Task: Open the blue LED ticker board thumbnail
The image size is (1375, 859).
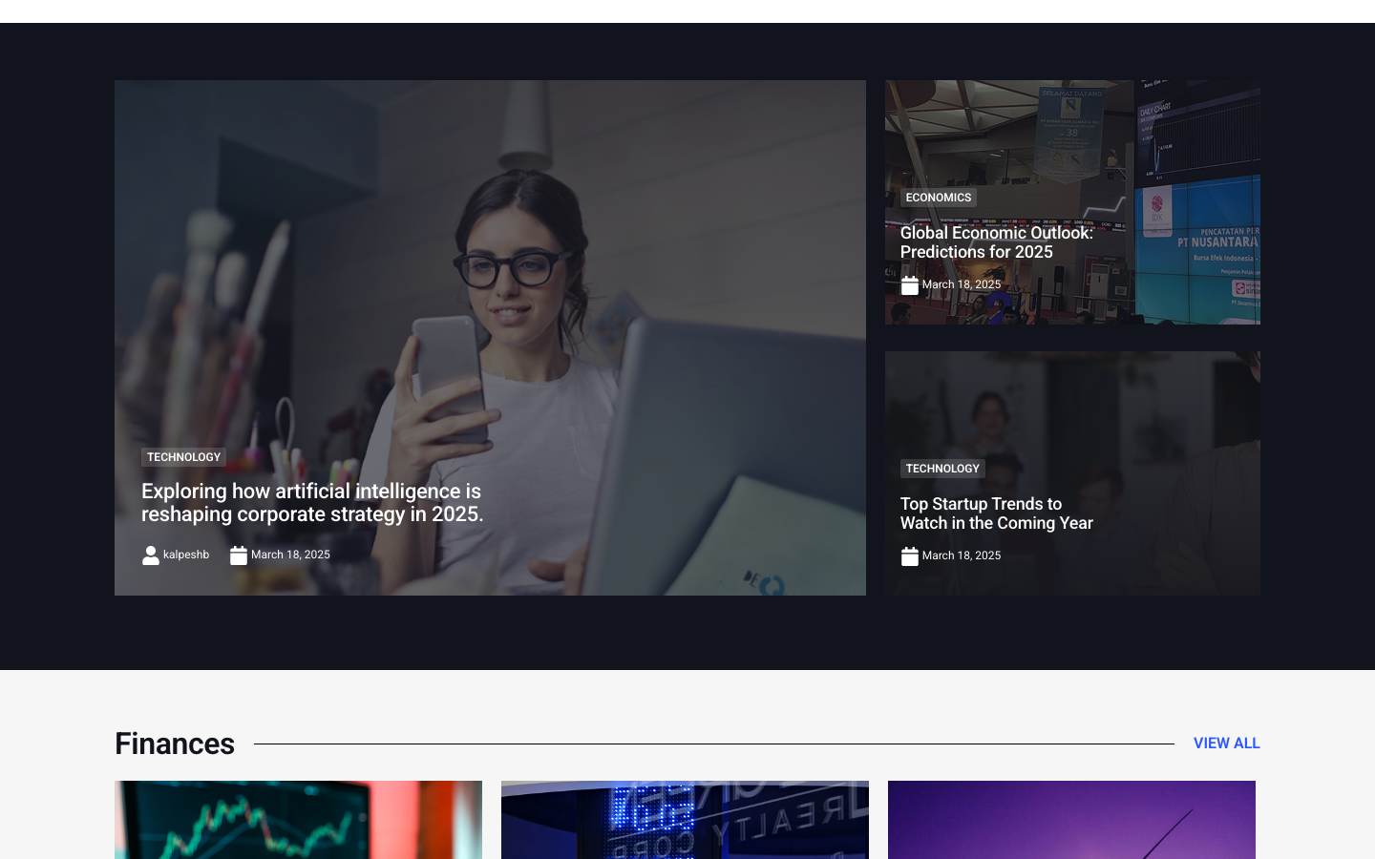Action: point(685,820)
